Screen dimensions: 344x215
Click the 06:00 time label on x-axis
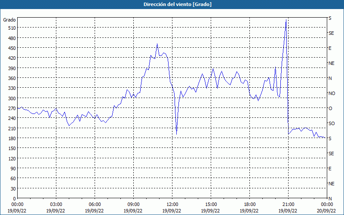click(95, 205)
